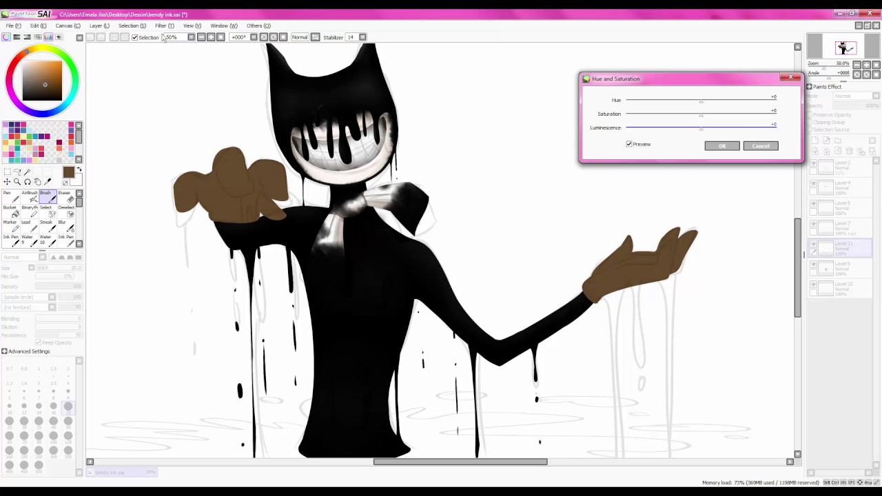This screenshot has width=882, height=496.
Task: Open the Stabilizer value dropdown
Action: click(363, 37)
